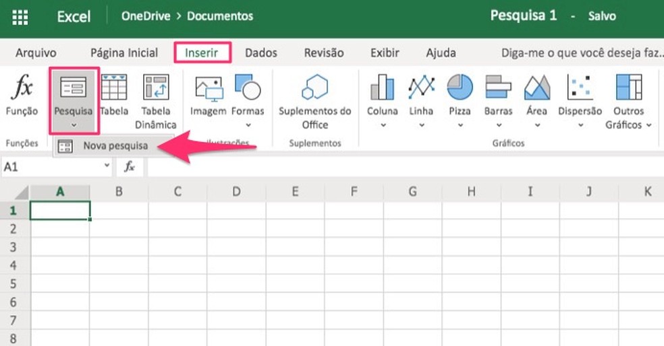The width and height of the screenshot is (664, 346).
Task: Click the fx button beside formula bar
Action: pyautogui.click(x=130, y=167)
